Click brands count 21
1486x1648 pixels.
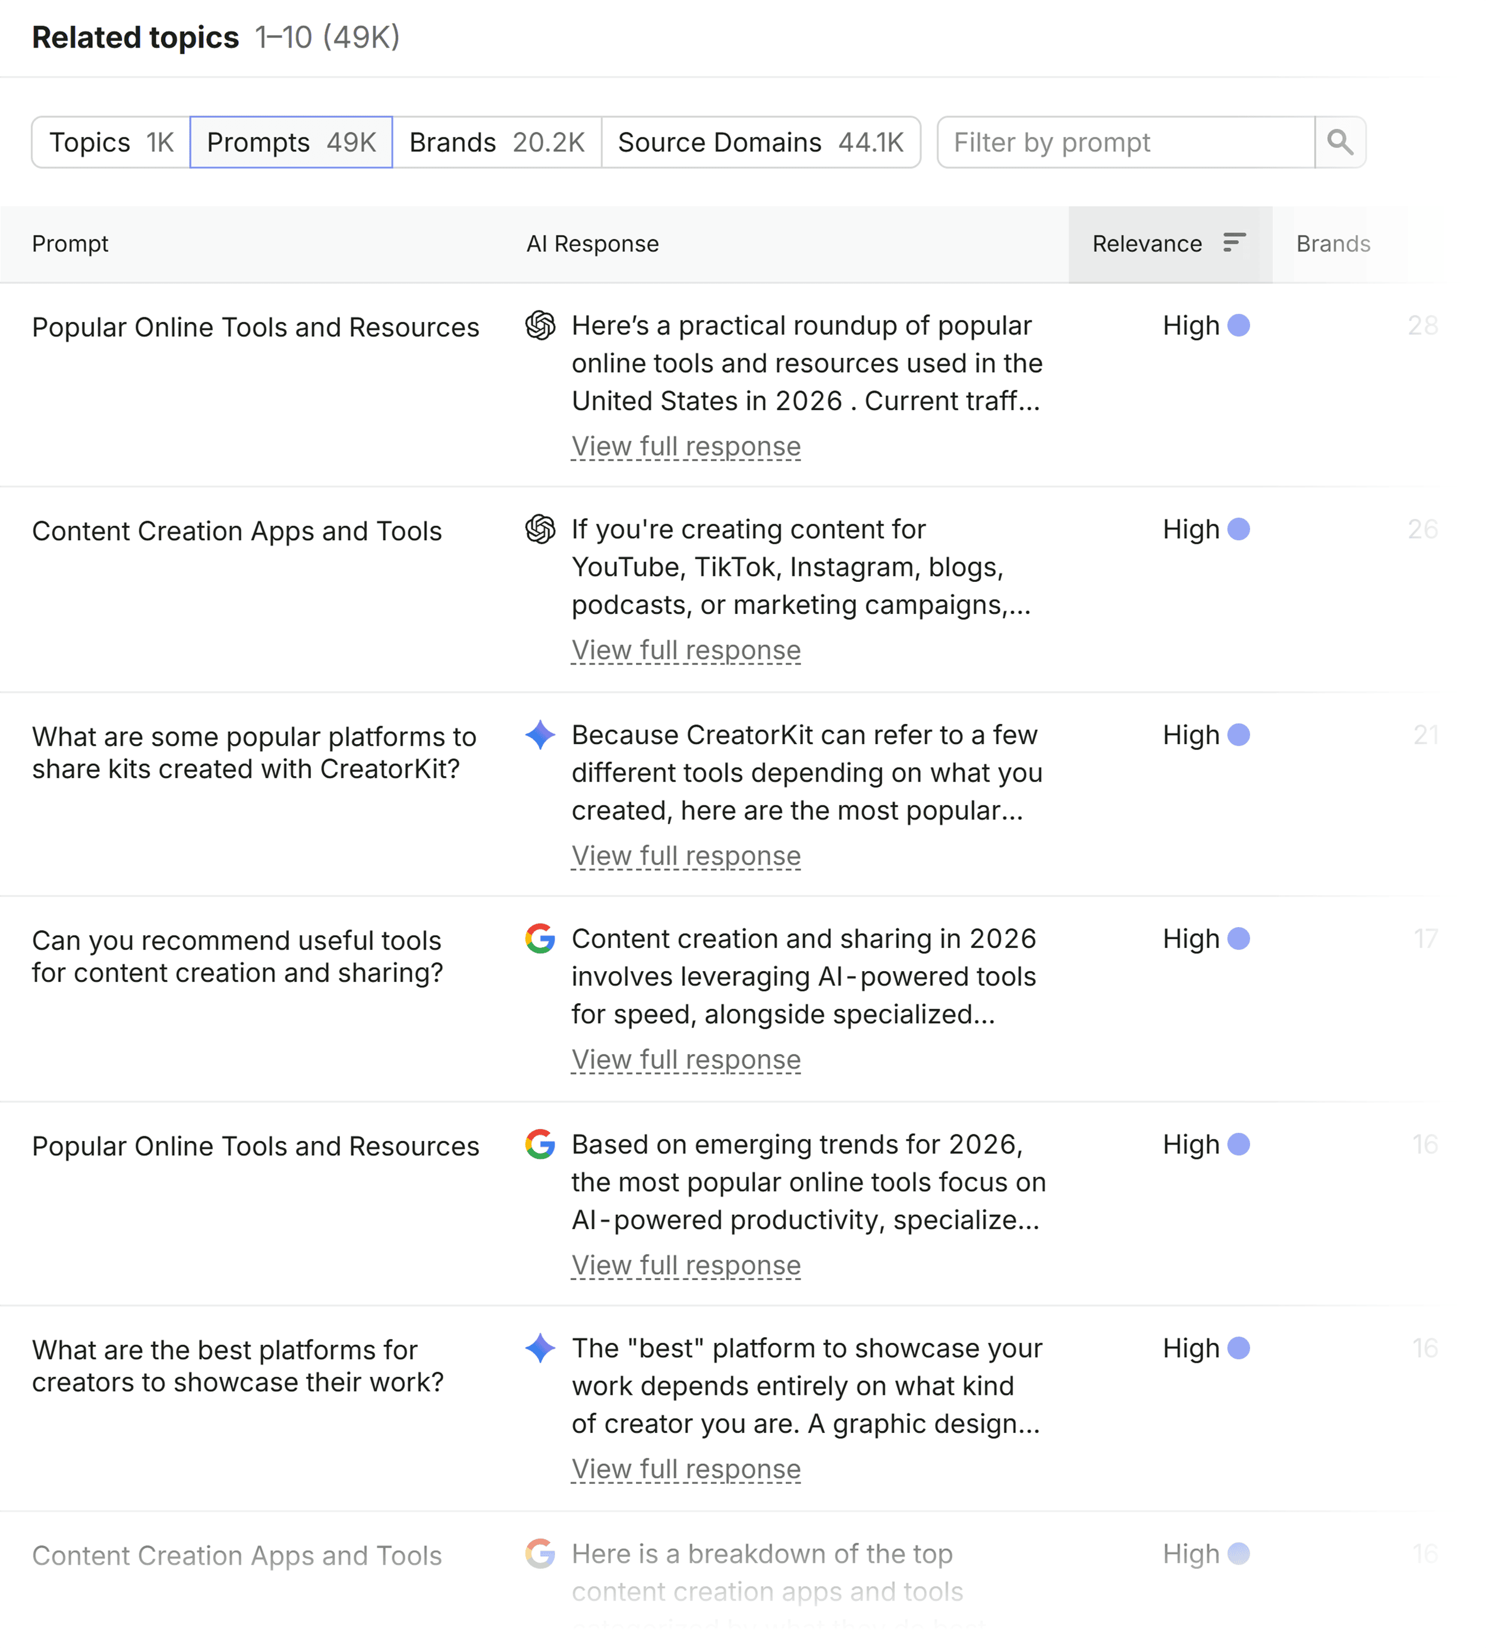(x=1425, y=735)
